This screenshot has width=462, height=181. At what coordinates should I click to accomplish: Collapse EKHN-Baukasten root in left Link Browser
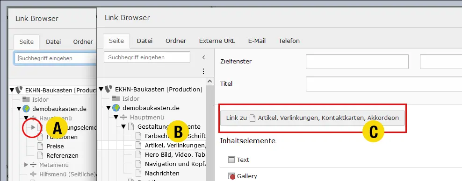point(12,90)
